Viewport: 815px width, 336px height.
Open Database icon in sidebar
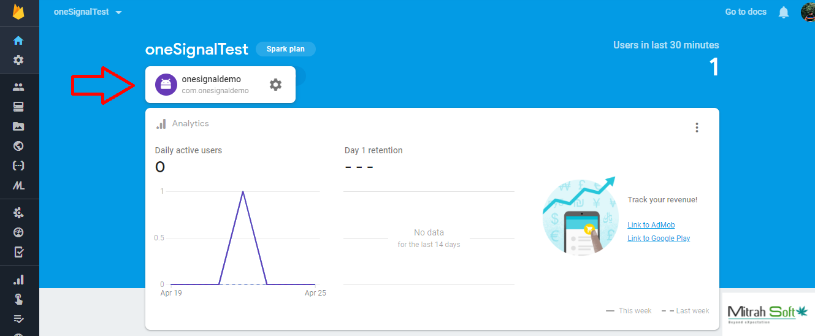(18, 107)
